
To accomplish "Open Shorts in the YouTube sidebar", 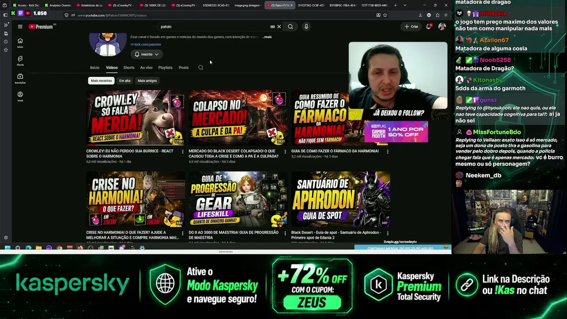I will [20, 61].
